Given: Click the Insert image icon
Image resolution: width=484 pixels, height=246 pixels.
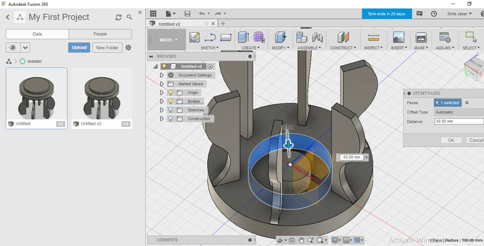Looking at the screenshot, I should click(x=399, y=37).
